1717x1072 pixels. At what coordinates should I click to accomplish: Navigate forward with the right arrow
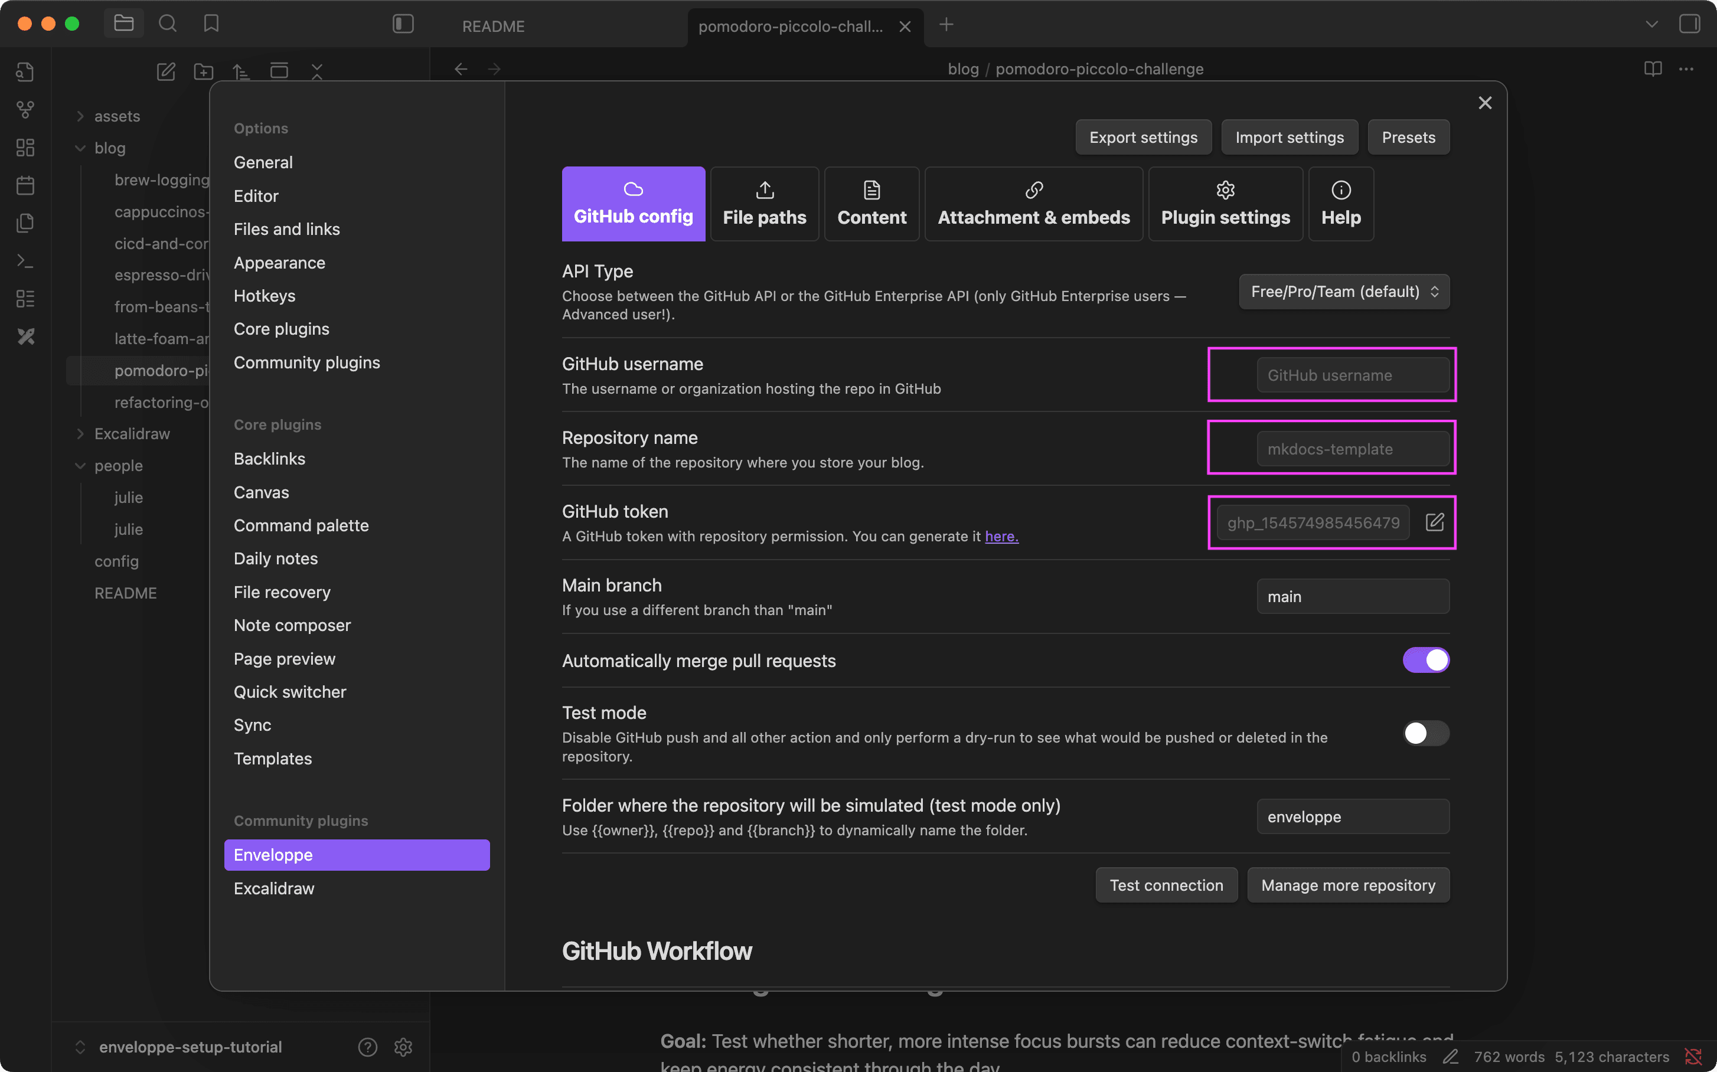pos(494,69)
